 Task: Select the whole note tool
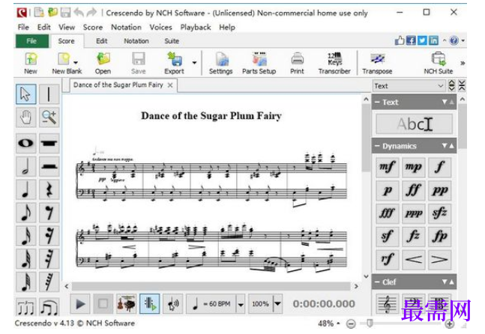click(x=26, y=143)
